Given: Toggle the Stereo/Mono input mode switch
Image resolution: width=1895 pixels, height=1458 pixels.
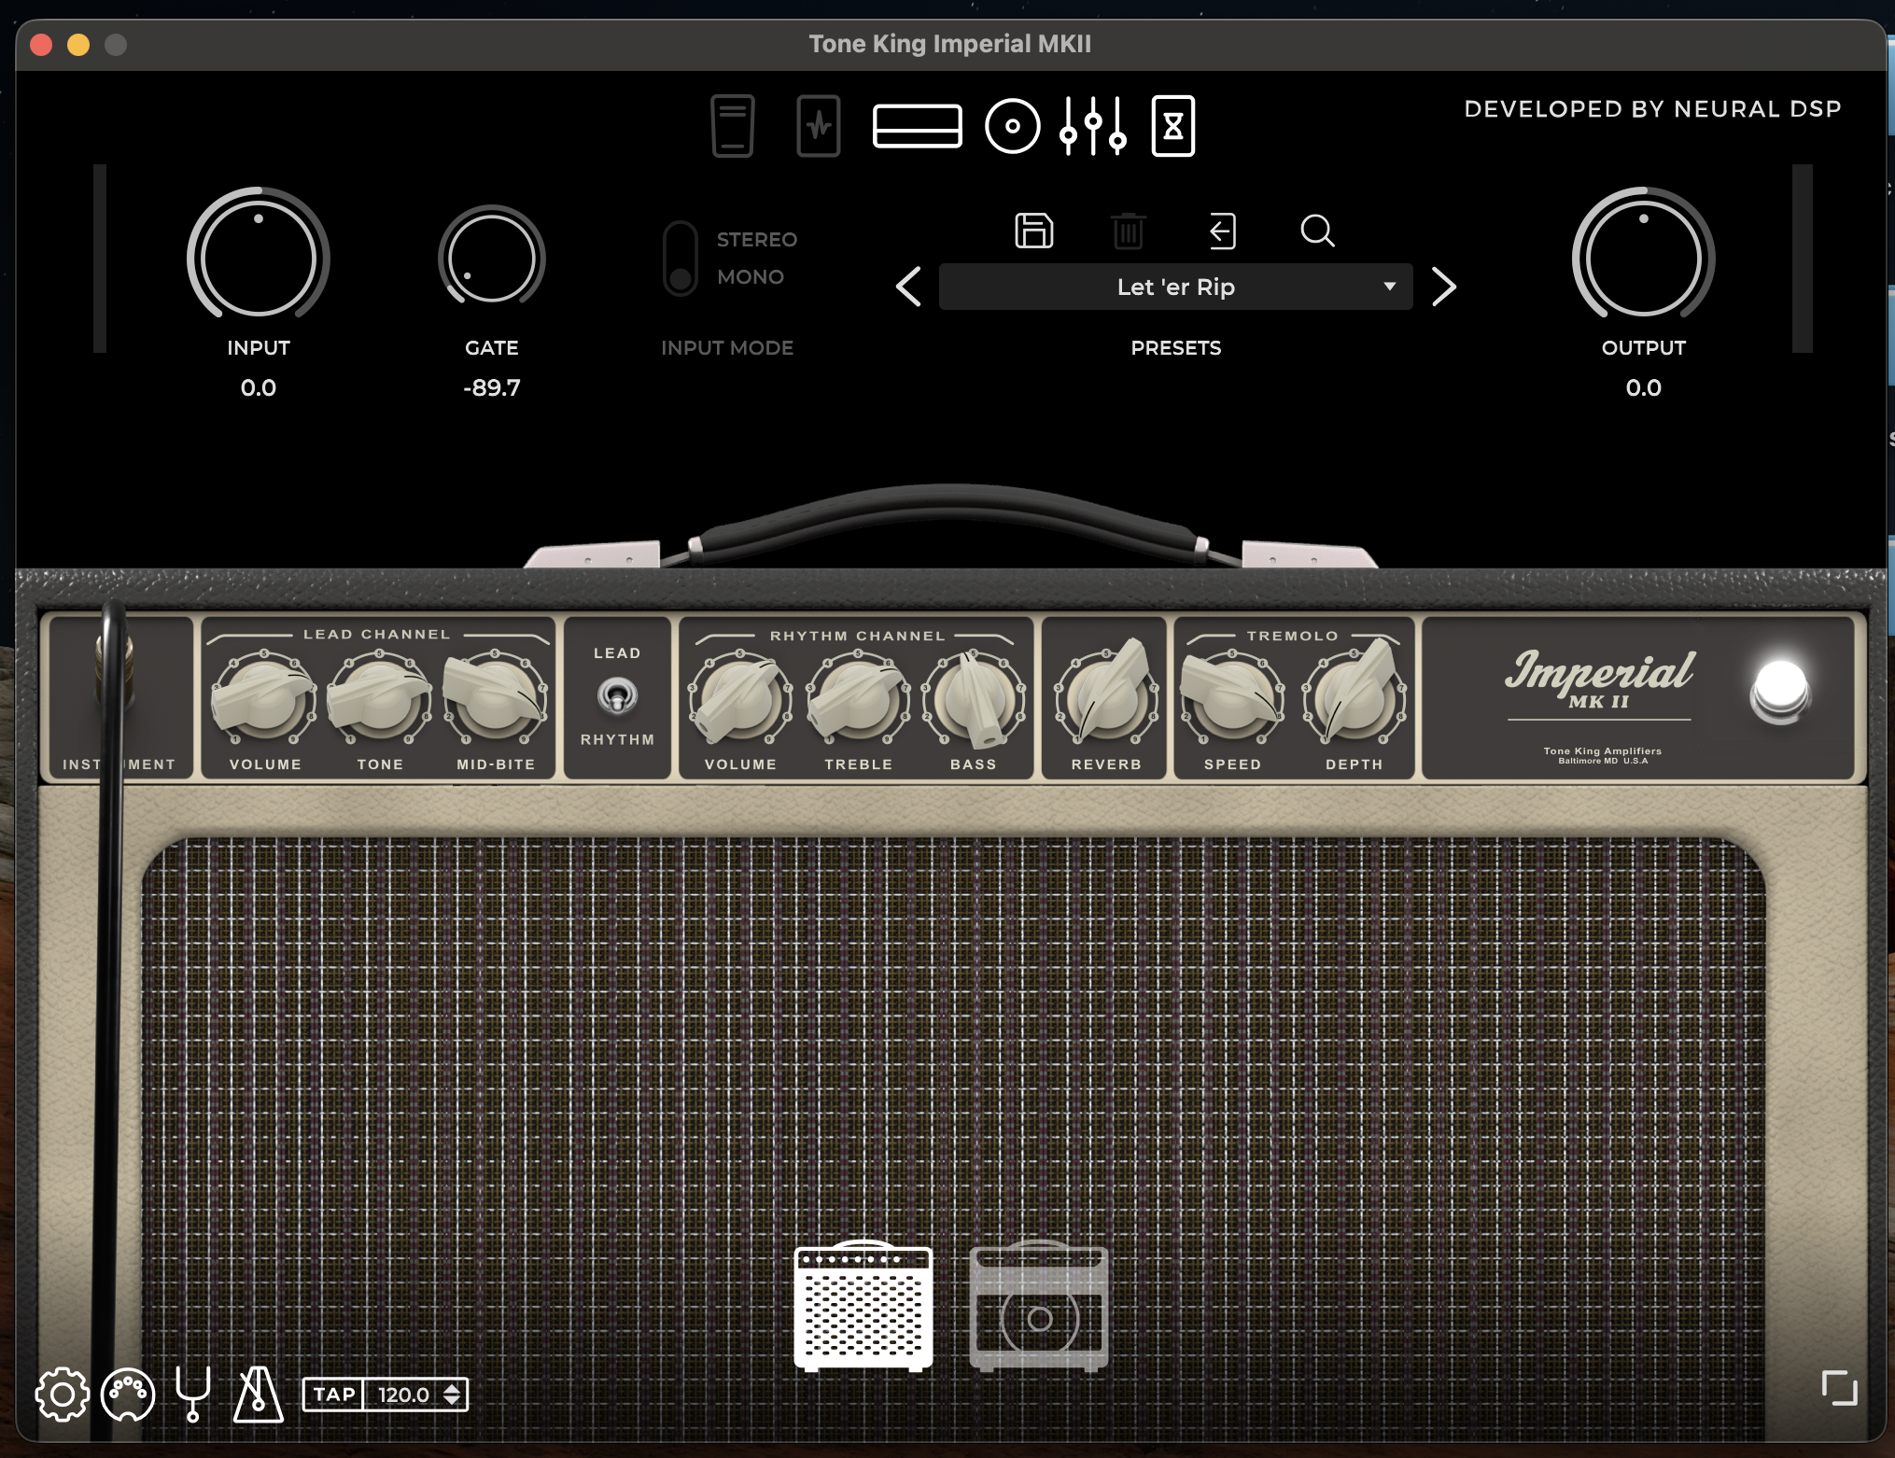Looking at the screenshot, I should (681, 257).
